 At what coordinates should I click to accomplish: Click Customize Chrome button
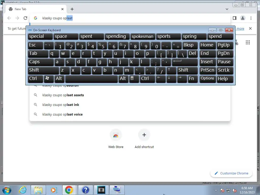232,173
